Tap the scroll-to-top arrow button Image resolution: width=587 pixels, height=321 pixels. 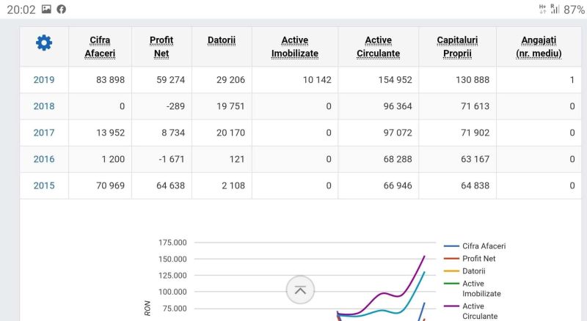[299, 289]
